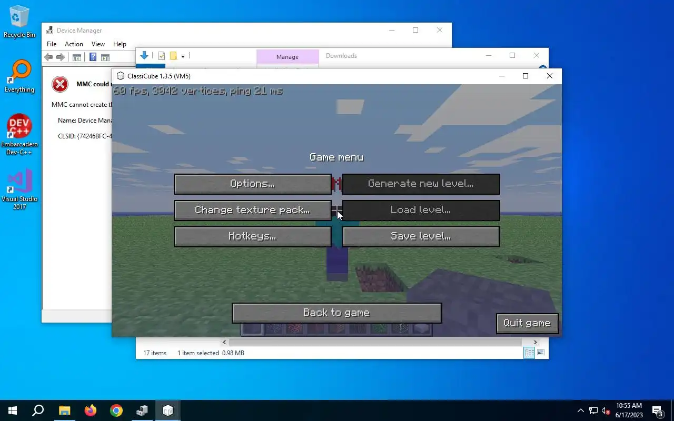Click '1 item selected 0.98 MB' status text
This screenshot has height=421, width=674.
(x=211, y=353)
